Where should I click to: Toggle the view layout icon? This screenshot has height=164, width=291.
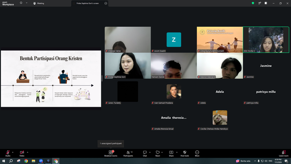(x=266, y=3)
